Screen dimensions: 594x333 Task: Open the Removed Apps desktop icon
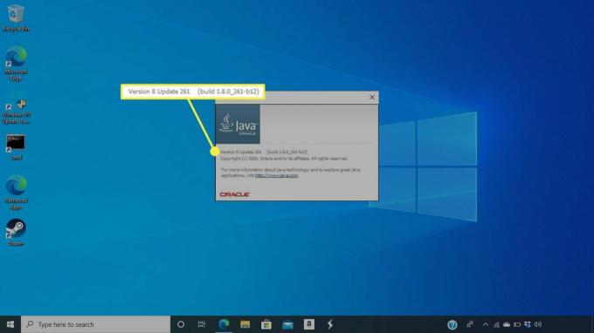pyautogui.click(x=16, y=192)
